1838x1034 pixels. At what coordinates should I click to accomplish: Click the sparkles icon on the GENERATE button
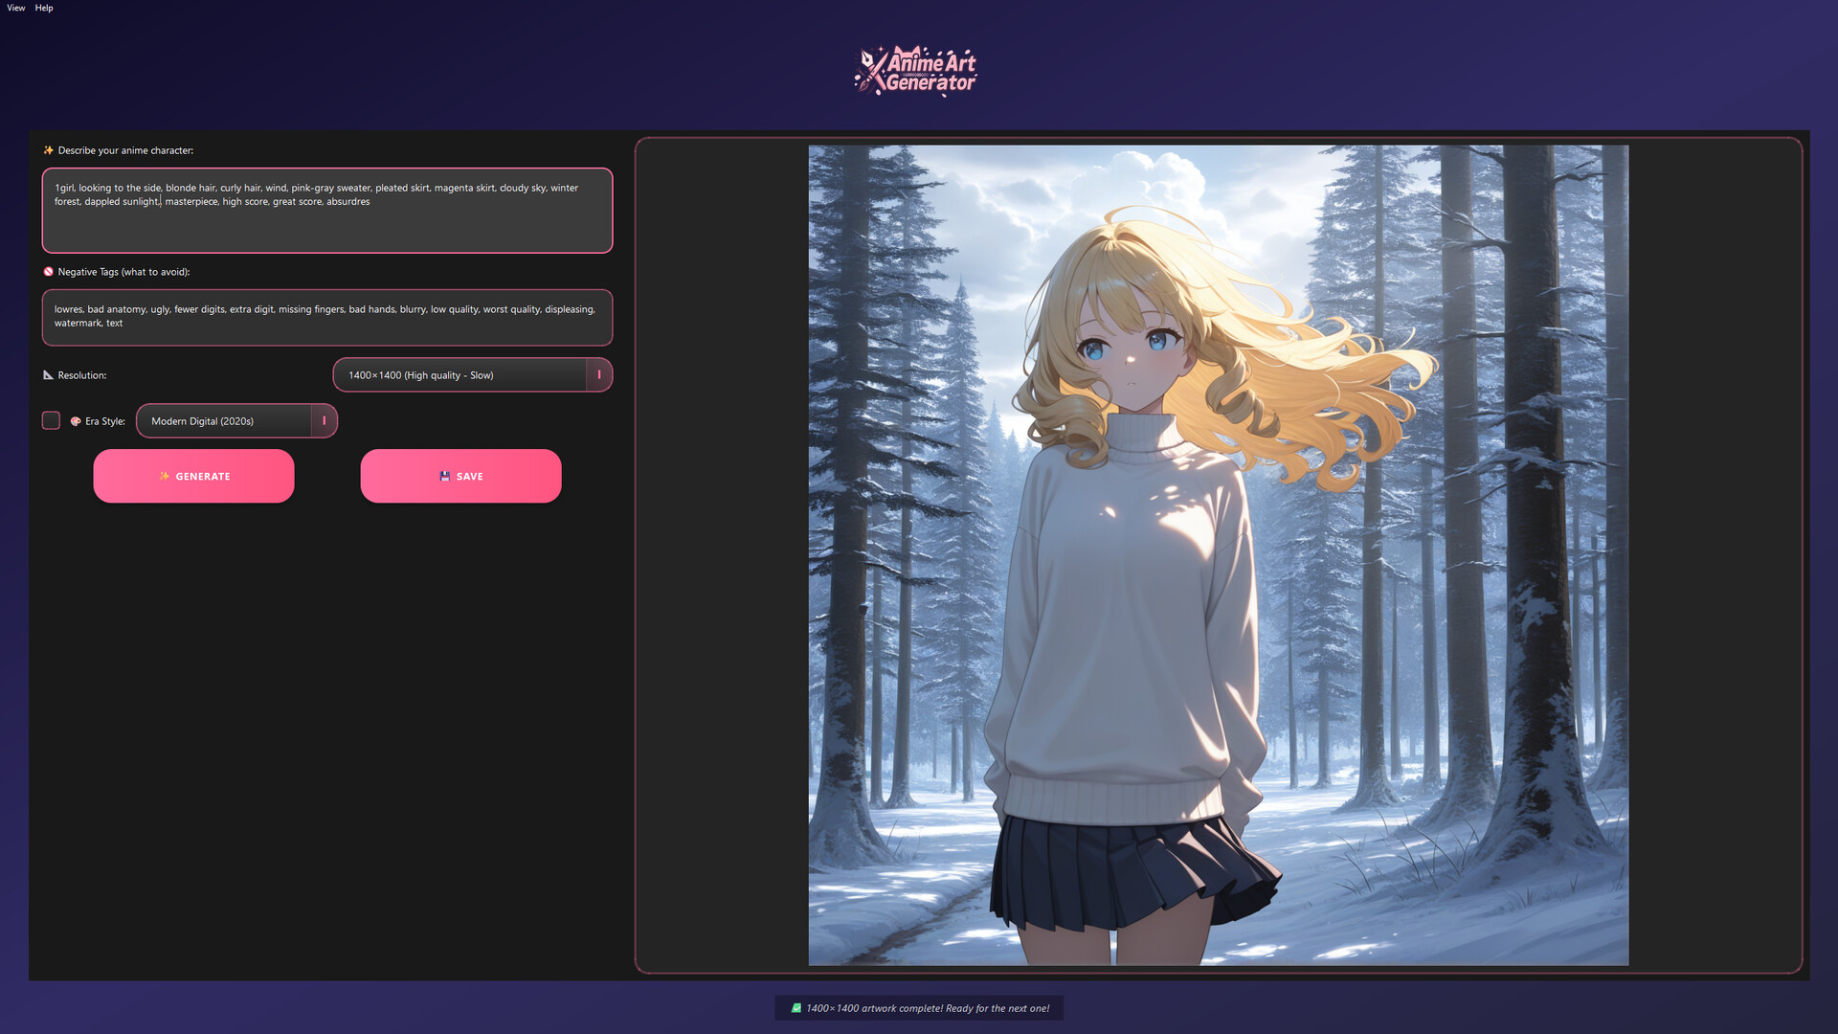tap(165, 476)
